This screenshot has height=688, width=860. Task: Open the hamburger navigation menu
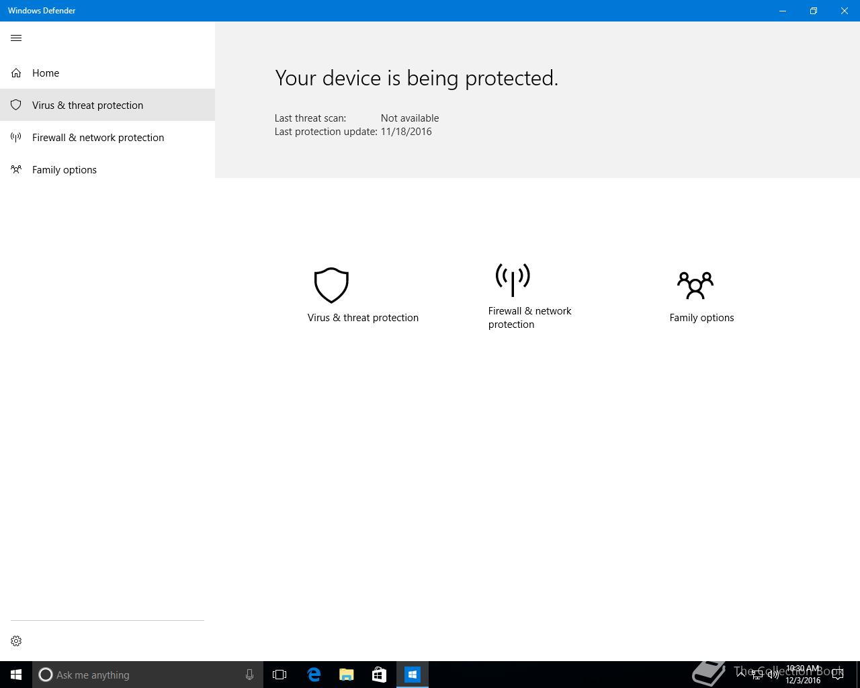pos(16,38)
